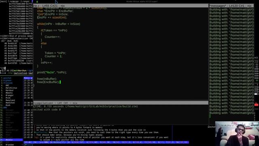Select the 3.freenode server buffer

pyautogui.click(x=8, y=83)
